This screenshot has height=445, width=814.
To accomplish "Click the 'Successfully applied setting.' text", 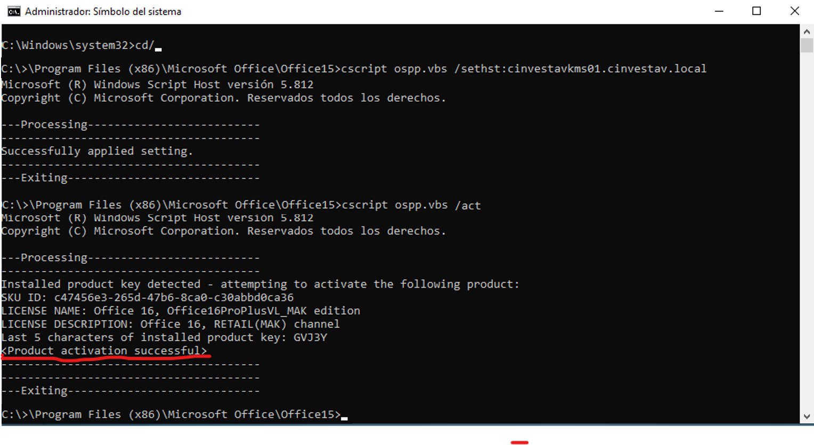I will pos(96,152).
